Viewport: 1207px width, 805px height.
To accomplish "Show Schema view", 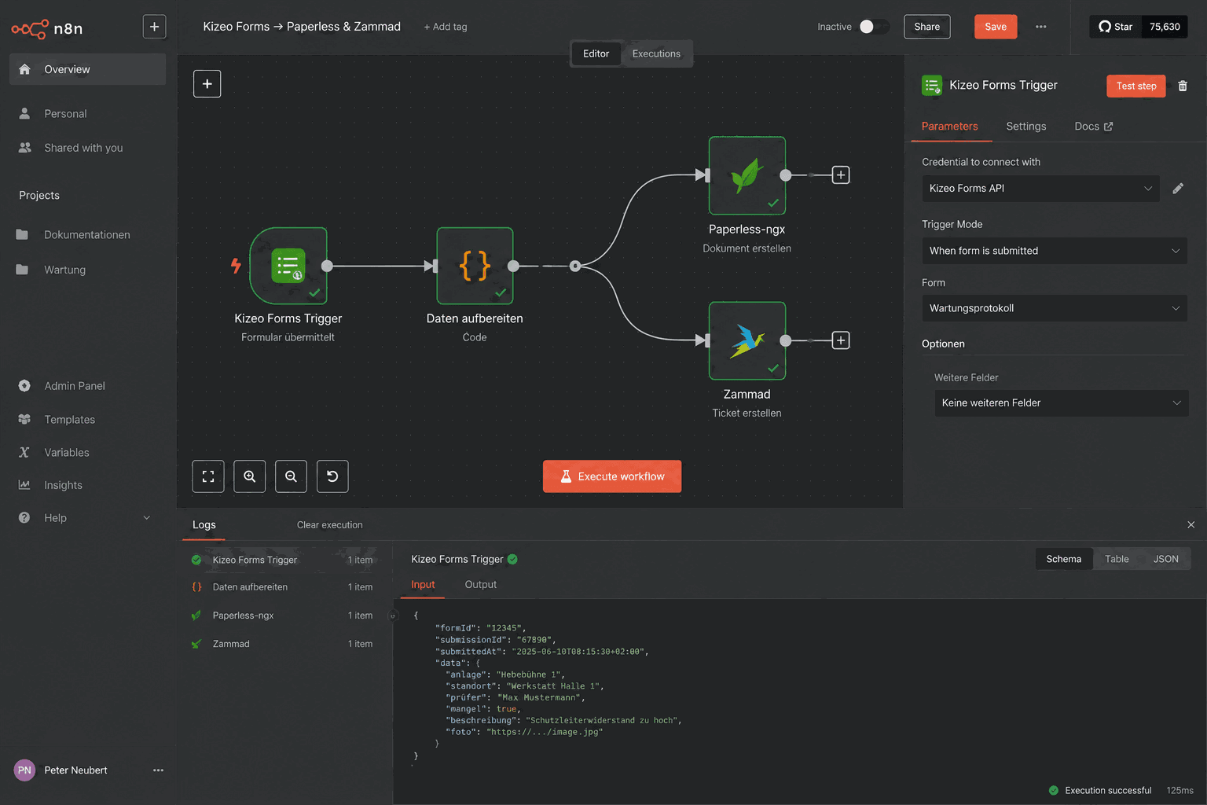I will click(x=1063, y=559).
